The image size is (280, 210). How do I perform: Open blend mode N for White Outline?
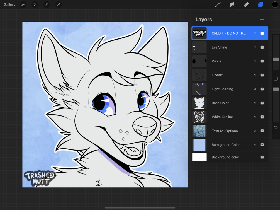click(x=255, y=117)
